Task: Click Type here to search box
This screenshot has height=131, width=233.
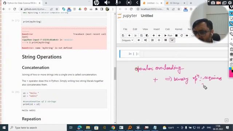Action: pos(38,128)
